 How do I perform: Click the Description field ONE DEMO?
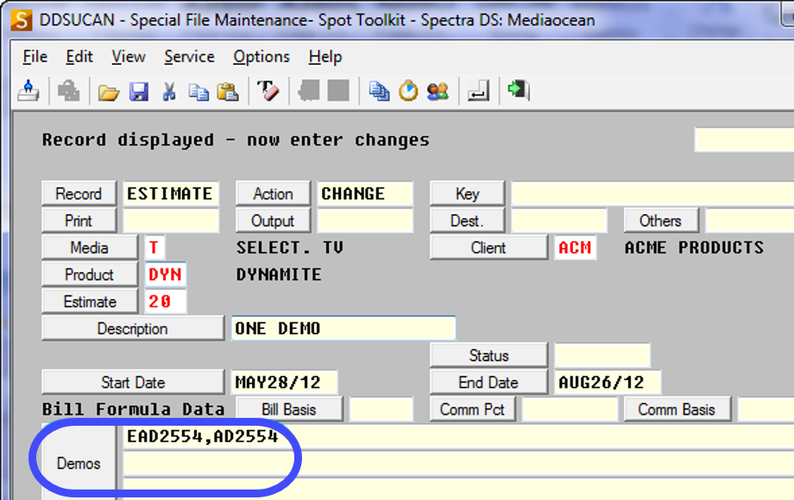tap(343, 328)
